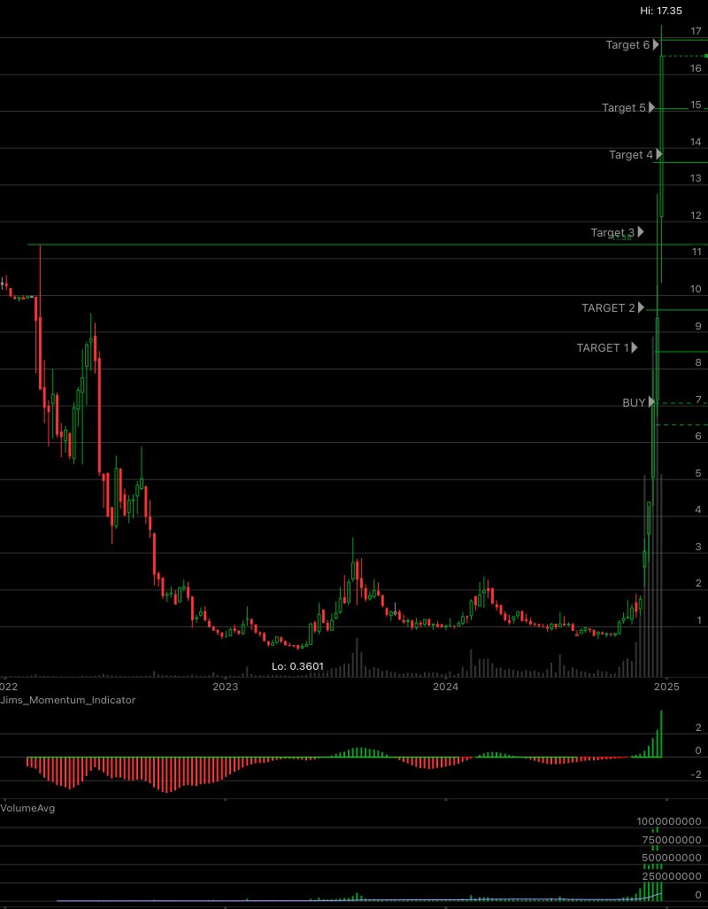
Task: Click the price axis value 17
Action: tap(696, 31)
